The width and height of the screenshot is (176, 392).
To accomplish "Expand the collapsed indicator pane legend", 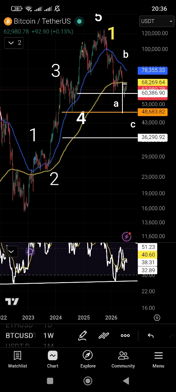I will click(11, 252).
